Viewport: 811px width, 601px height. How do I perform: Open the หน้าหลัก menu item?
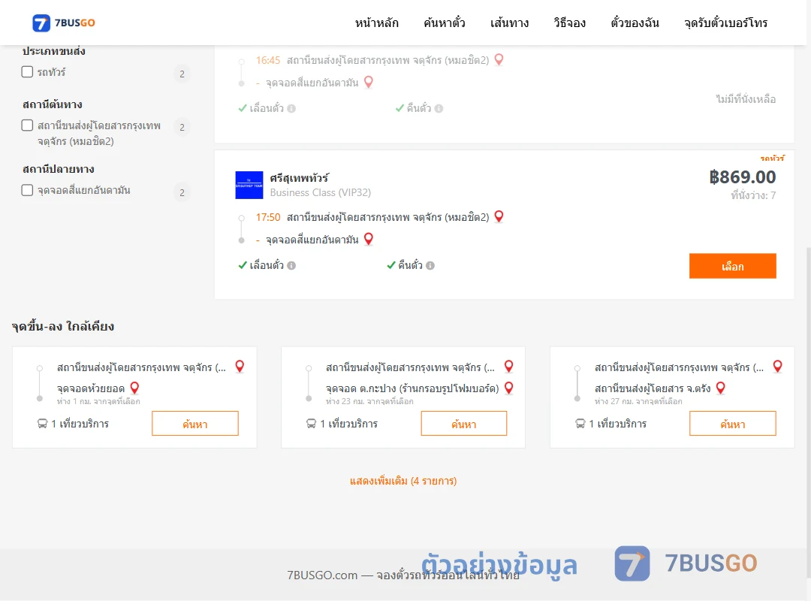(376, 23)
